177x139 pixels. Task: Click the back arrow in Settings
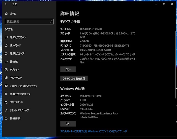coord(6,4)
